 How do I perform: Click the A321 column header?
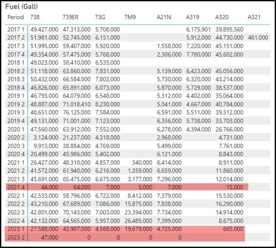point(254,17)
